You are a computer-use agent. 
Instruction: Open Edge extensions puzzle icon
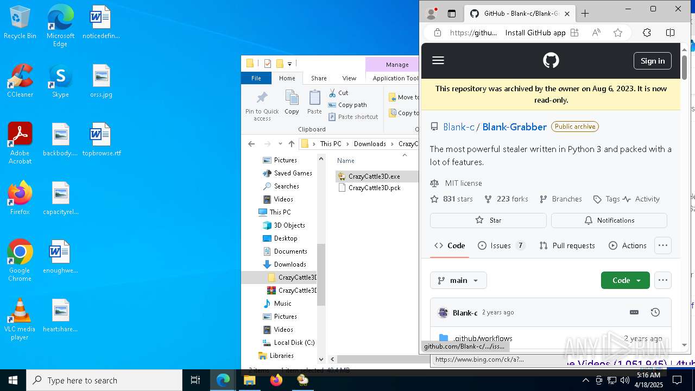(x=647, y=33)
